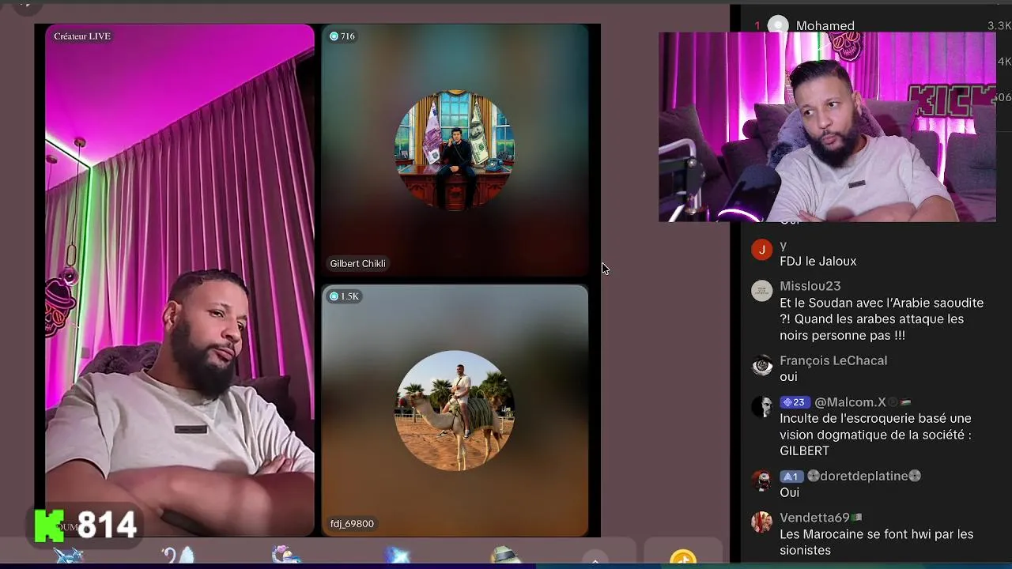This screenshot has width=1012, height=569.
Task: Click the 3.3K score beside Mohamed
Action: pyautogui.click(x=999, y=26)
